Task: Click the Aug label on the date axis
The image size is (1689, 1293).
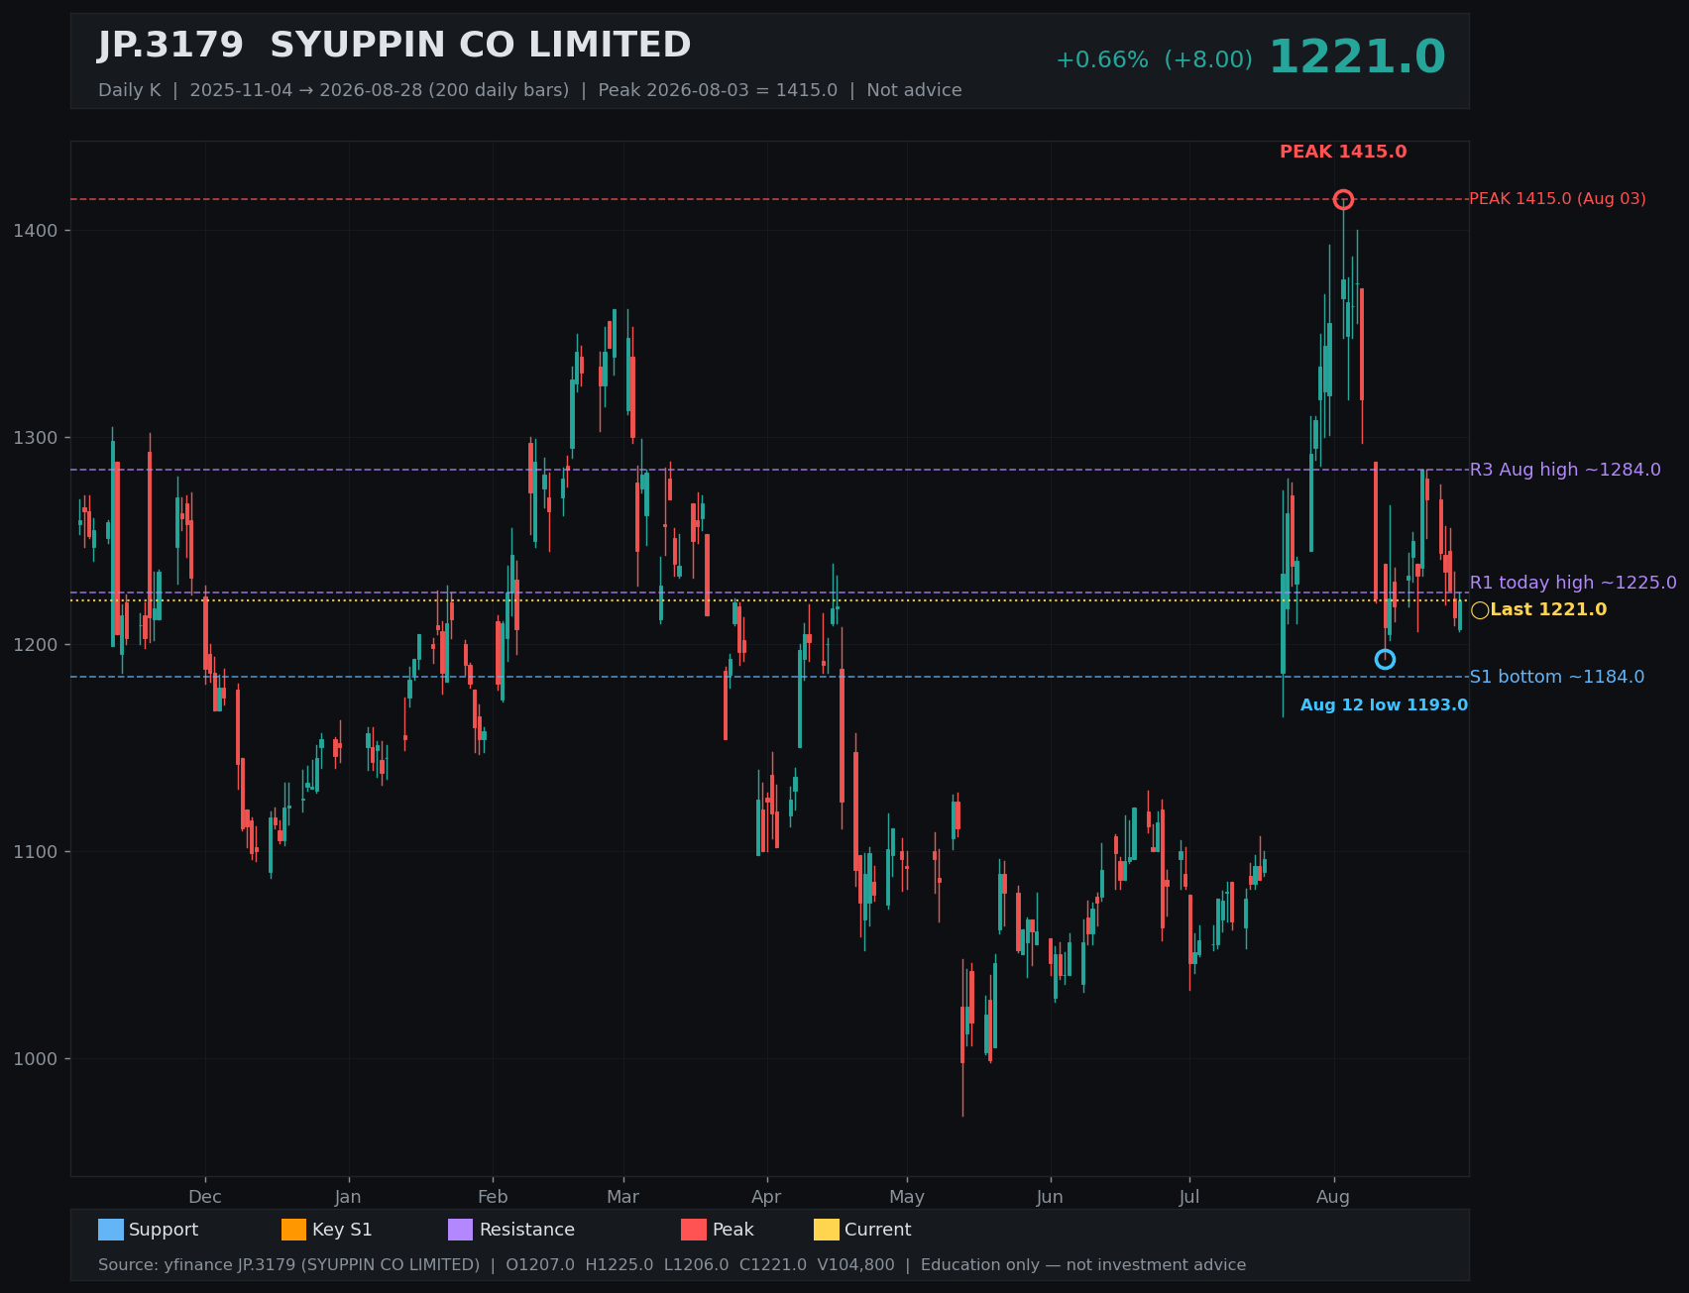Action: pyautogui.click(x=1333, y=1197)
